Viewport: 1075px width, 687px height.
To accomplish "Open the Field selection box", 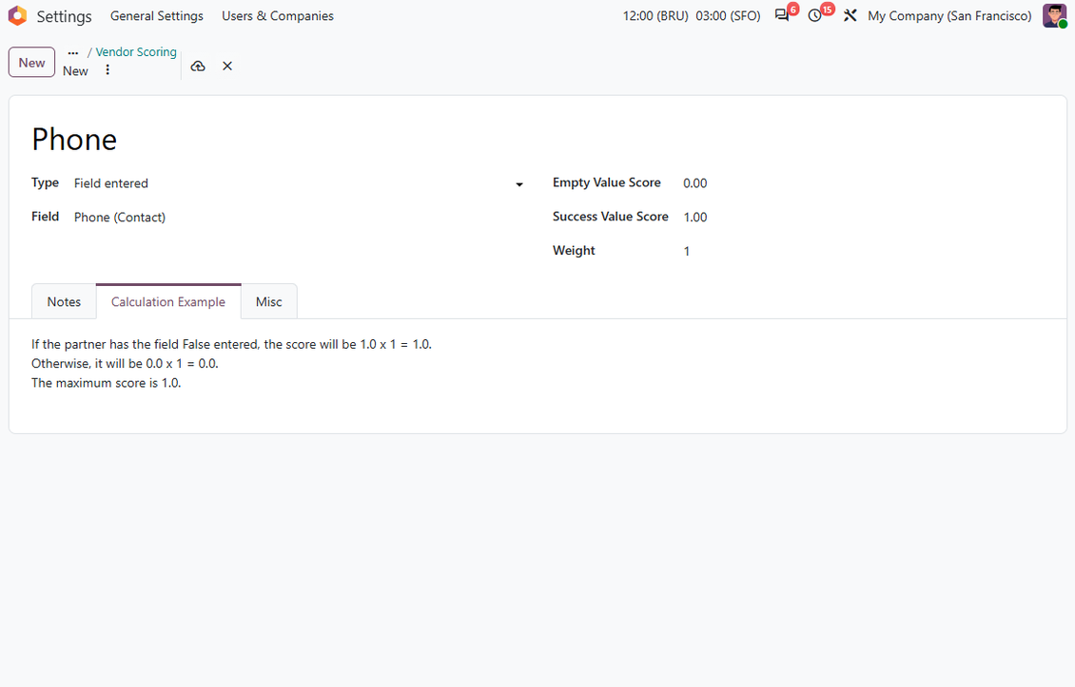I will click(x=299, y=218).
